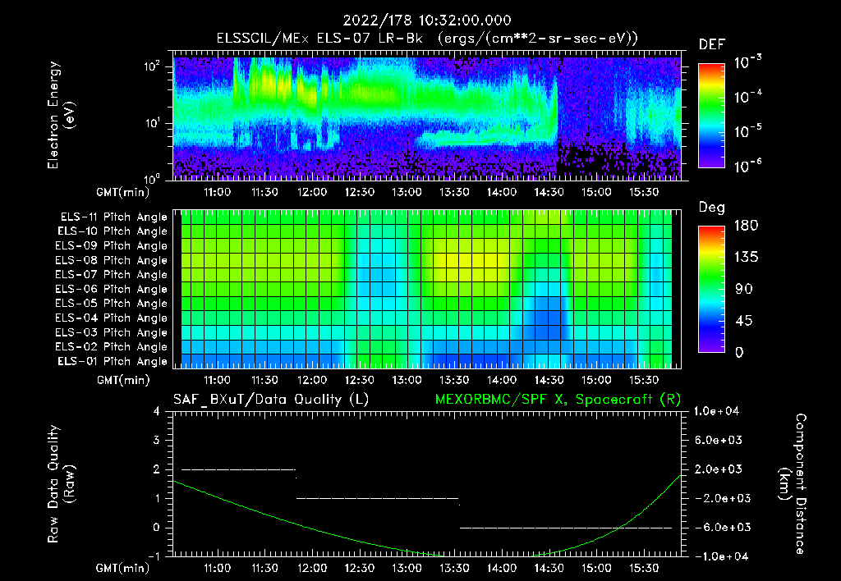Click the 10^-4 DEF colorbar value
The height and width of the screenshot is (581, 841).
click(x=747, y=96)
